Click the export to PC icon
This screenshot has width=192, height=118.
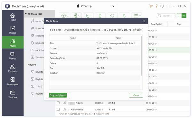pyautogui.click(x=88, y=16)
